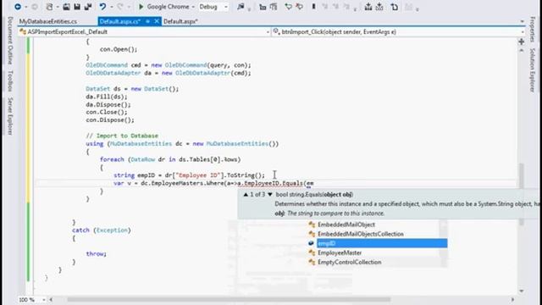Image resolution: width=542 pixels, height=305 pixels.
Task: Pin the Default.aspx.cs tab
Action: [x=147, y=21]
